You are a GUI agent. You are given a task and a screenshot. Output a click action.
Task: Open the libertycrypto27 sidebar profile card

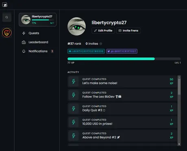tap(38, 19)
